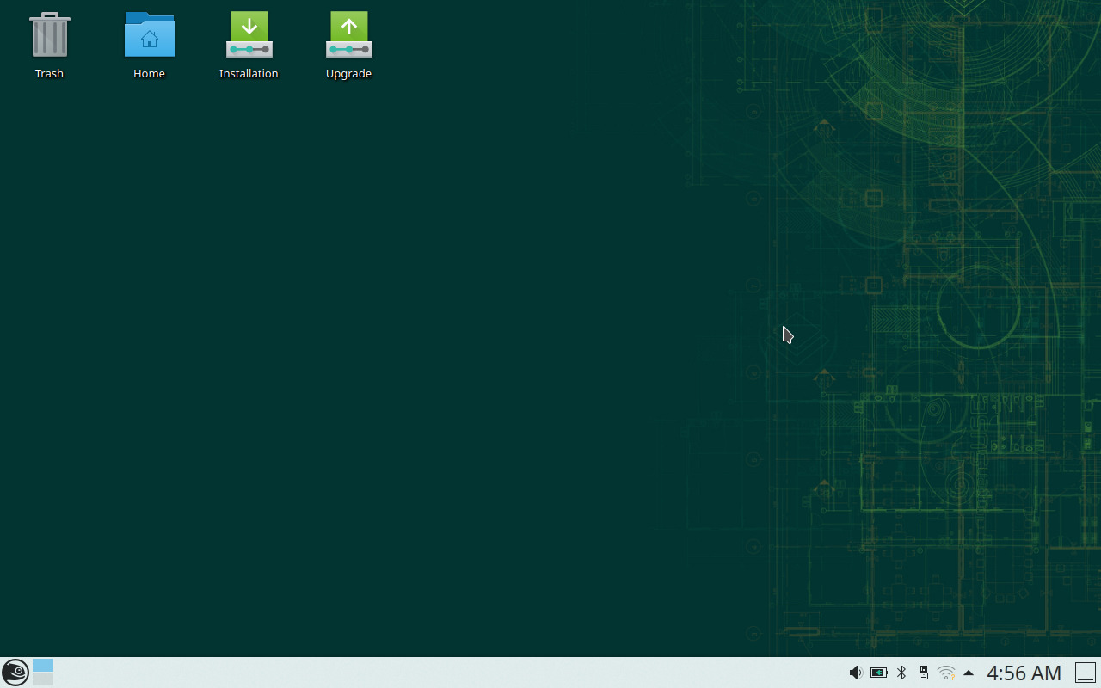The image size is (1101, 688).
Task: Expand hidden system tray icons arrow
Action: point(969,673)
